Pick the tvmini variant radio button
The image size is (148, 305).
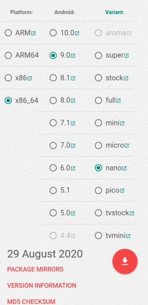pos(98,236)
